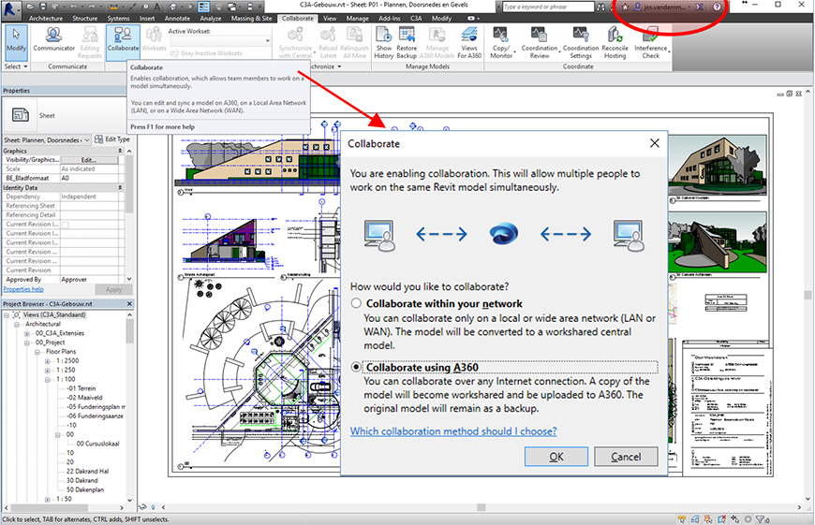The height and width of the screenshot is (525, 815).
Task: Switch to the Manage ribbon tab
Action: click(358, 18)
